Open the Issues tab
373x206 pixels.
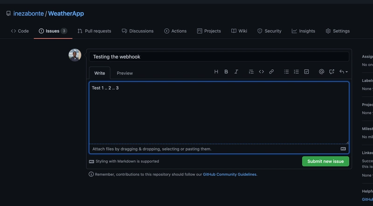click(x=53, y=31)
